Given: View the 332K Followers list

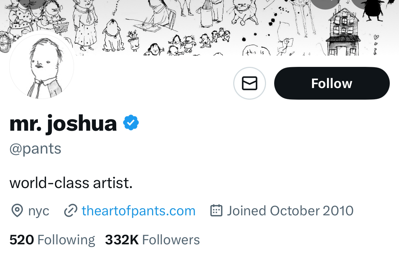Looking at the screenshot, I should [152, 240].
